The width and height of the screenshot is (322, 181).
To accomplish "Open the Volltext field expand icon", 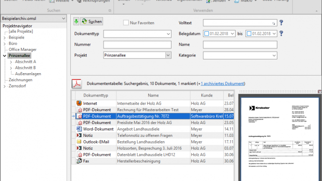I will coord(274,23).
